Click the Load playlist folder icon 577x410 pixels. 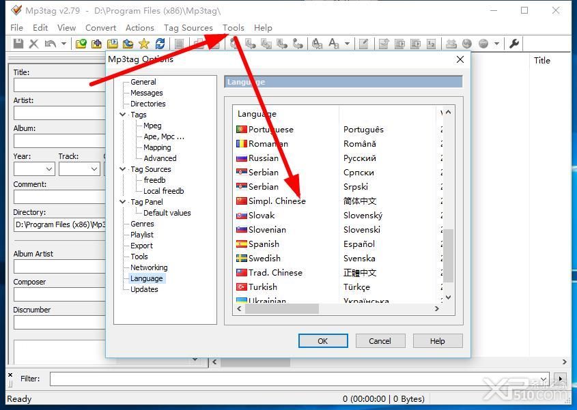tap(112, 44)
